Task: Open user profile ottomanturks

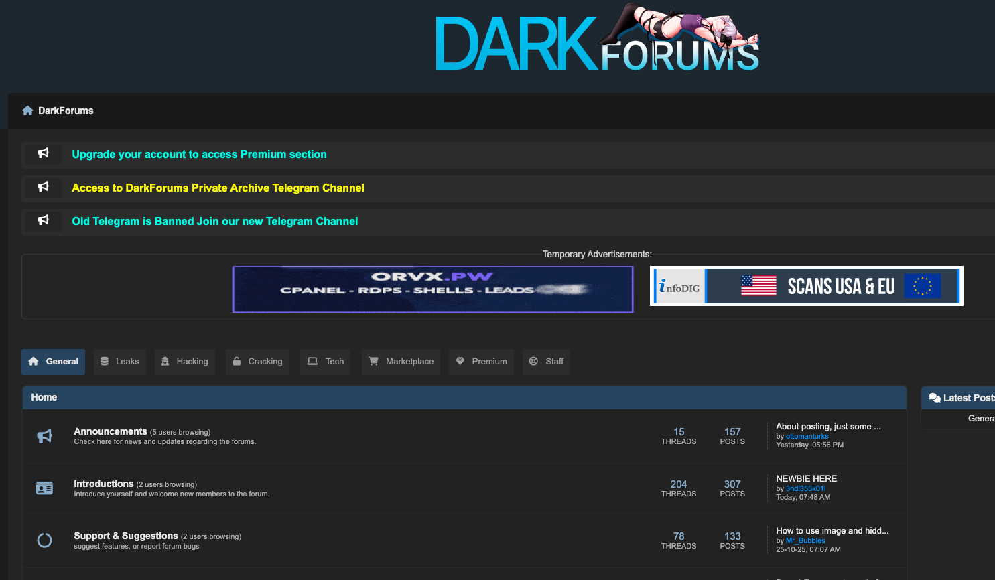Action: point(807,436)
